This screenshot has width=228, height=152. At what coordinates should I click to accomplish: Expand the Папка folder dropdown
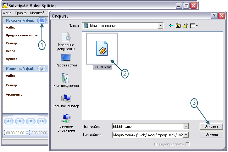160,26
